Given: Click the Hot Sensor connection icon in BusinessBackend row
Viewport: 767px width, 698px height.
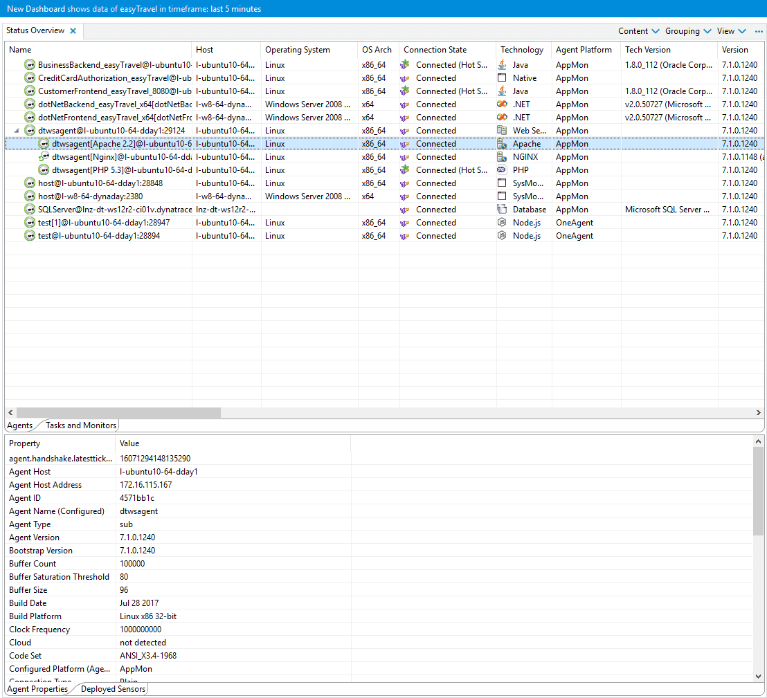Looking at the screenshot, I should click(x=405, y=64).
